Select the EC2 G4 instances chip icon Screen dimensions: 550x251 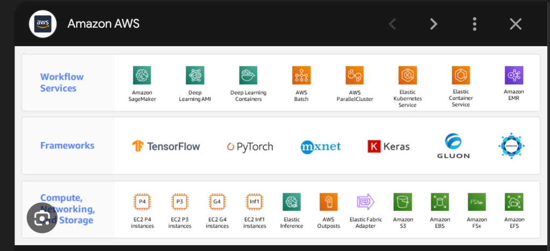pos(217,202)
